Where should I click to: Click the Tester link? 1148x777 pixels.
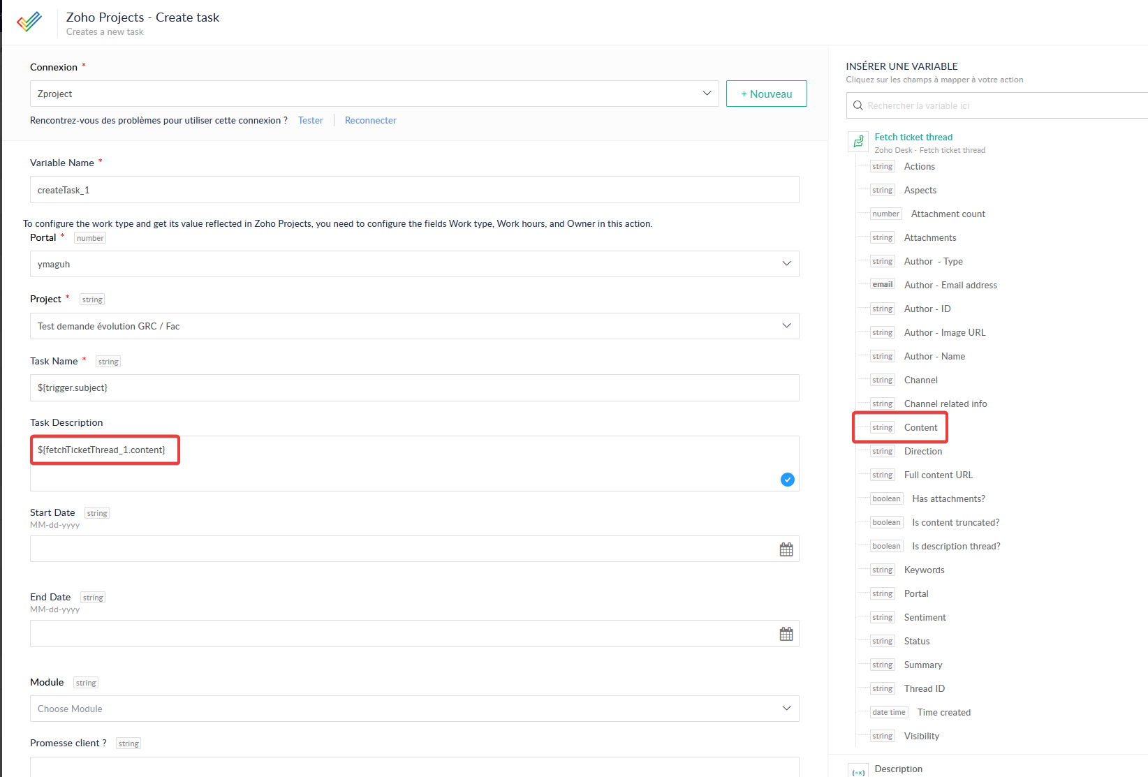pos(311,120)
